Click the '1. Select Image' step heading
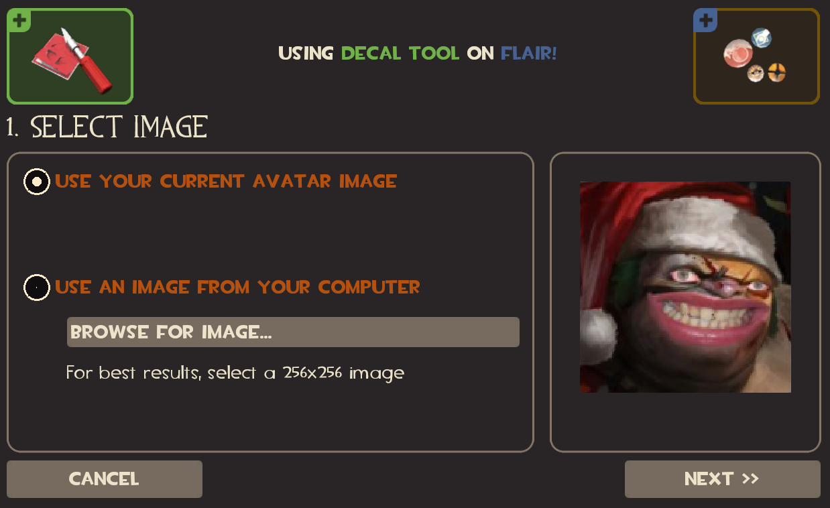Screen dimensions: 830x508 [x=107, y=127]
